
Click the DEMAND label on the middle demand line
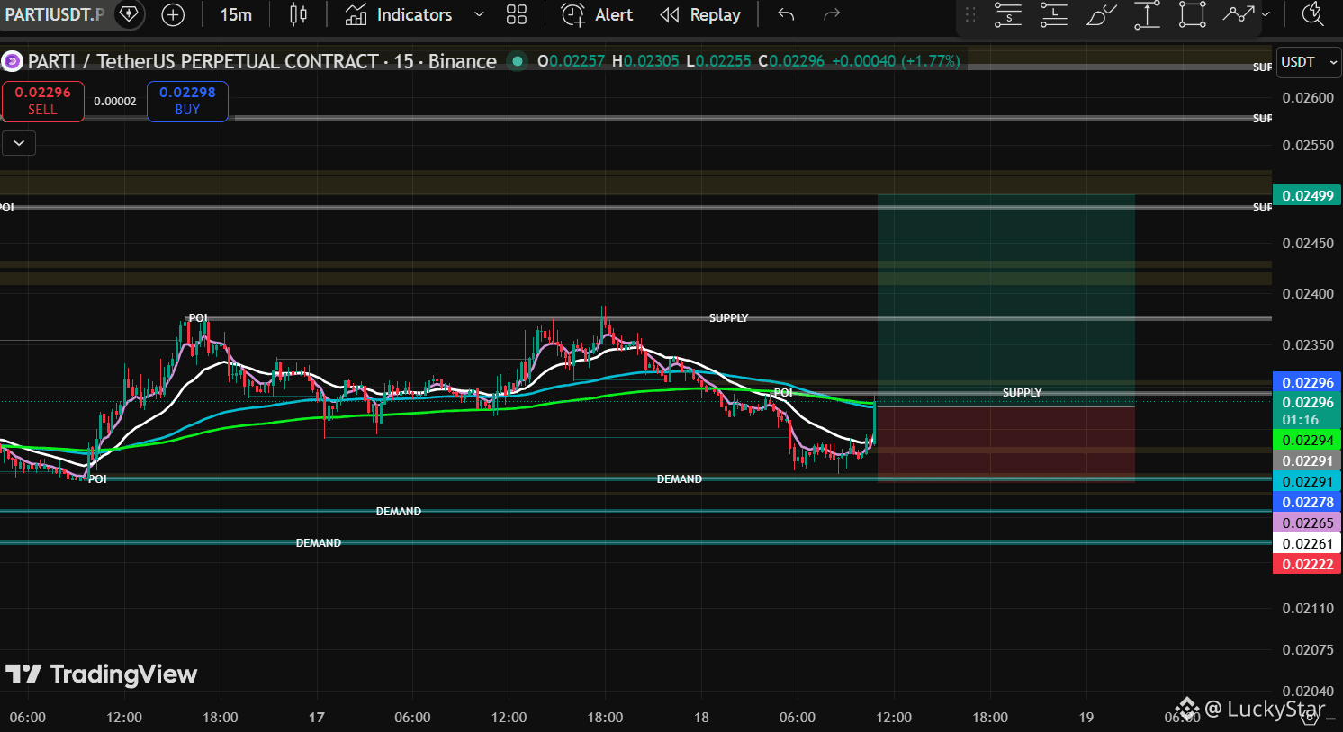(399, 512)
